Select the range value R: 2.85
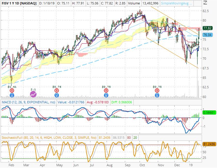Screen dimensions: 217x168 pyautogui.click(x=120, y=3)
